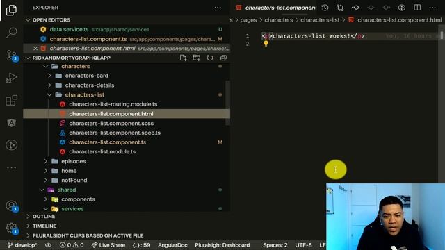Click the Explorer file tree scrollbar
This screenshot has height=250, width=445.
coord(227,103)
